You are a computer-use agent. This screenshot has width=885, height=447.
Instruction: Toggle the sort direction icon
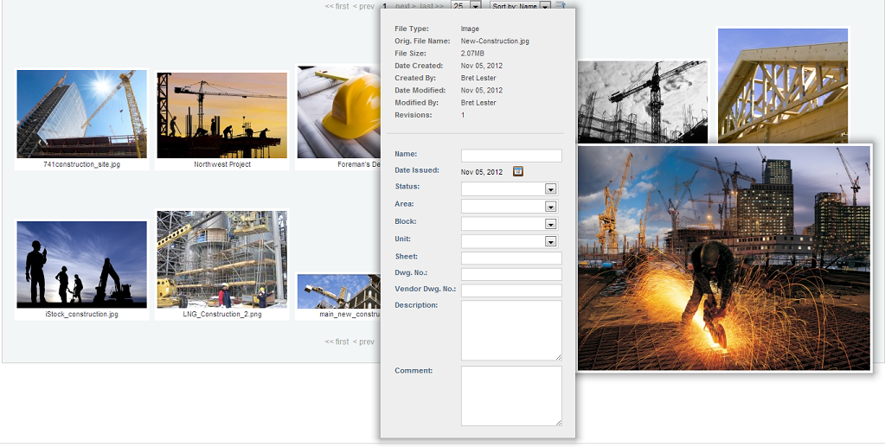(561, 6)
